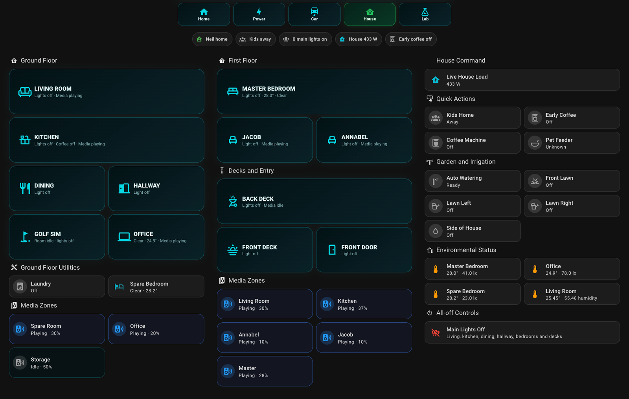629x399 pixels.
Task: Click the Living Room thermometer icon
Action: tap(535, 294)
